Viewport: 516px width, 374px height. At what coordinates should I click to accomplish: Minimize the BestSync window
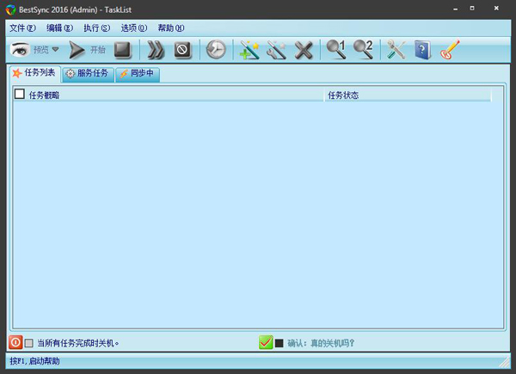click(x=456, y=9)
